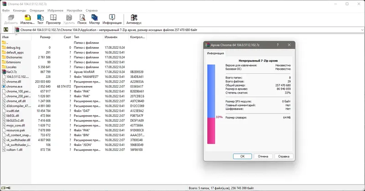Expand the address bar path dropdown
Screen dimensions: 365x191
pos(362,30)
